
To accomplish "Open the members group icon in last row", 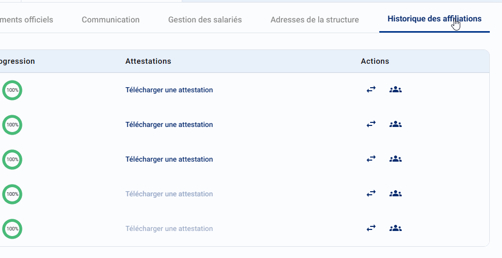I will (396, 228).
